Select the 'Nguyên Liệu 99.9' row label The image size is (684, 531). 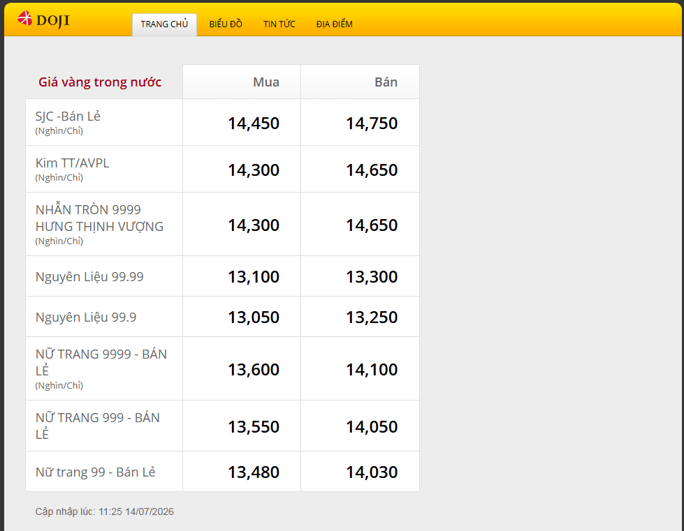tap(86, 317)
